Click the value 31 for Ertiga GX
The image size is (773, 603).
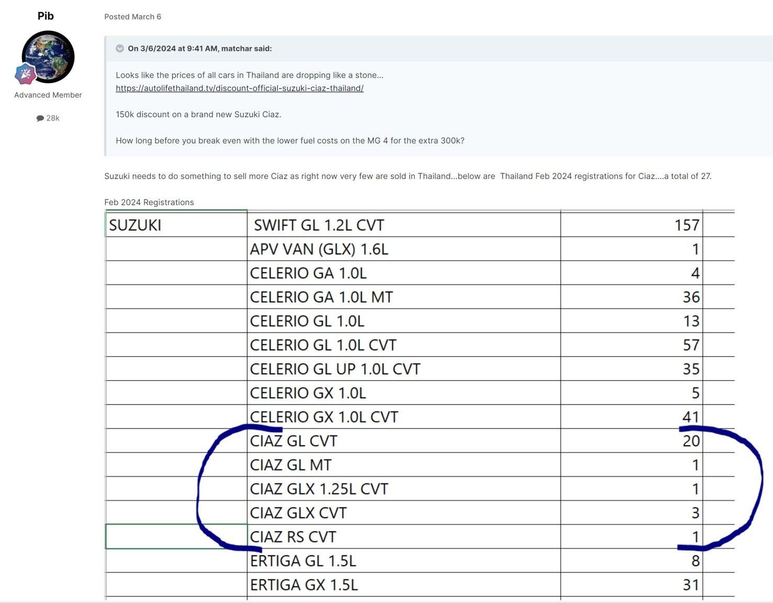pos(691,585)
